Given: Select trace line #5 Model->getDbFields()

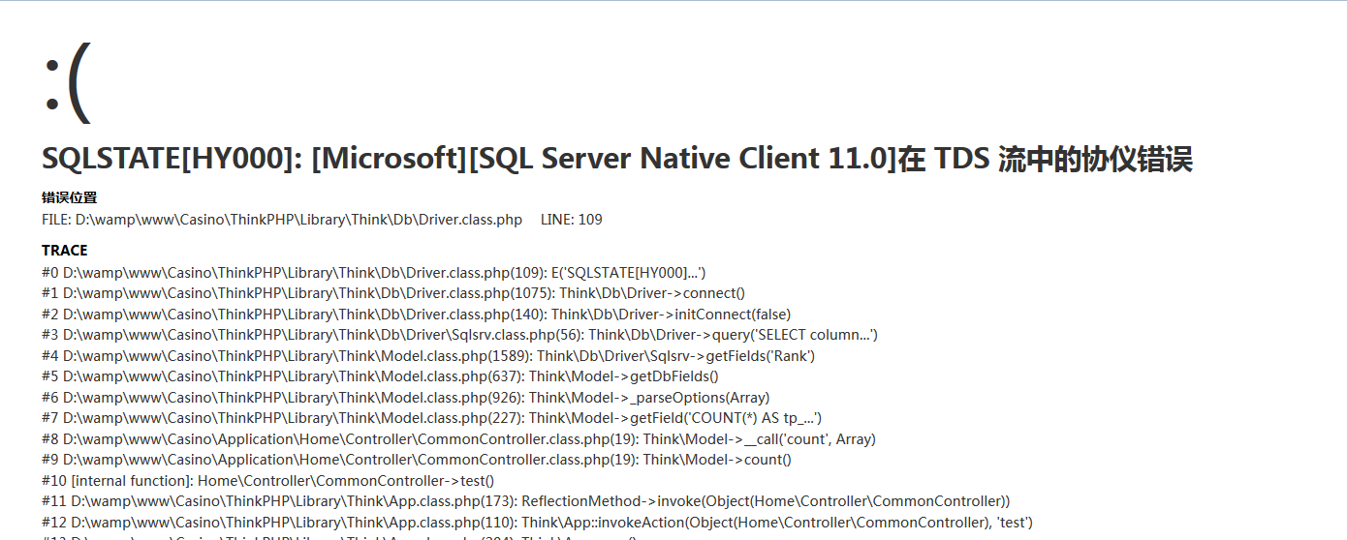Looking at the screenshot, I should pos(380,376).
